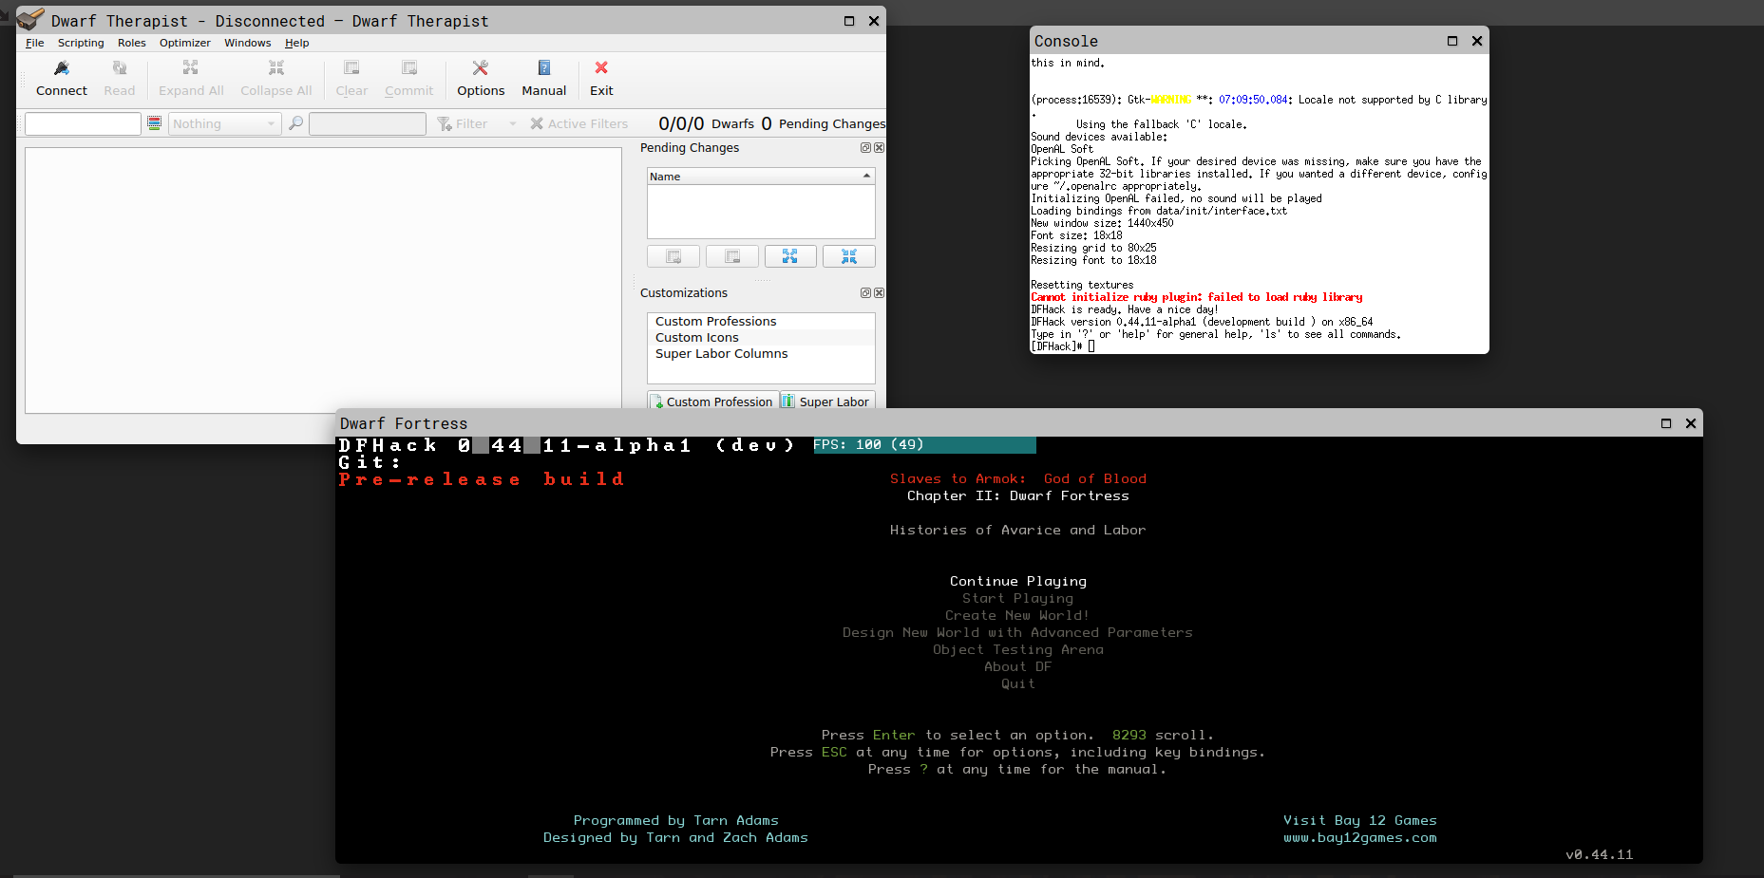The image size is (1764, 878).
Task: Select Continue Playing in Dwarf Fortress menu
Action: click(1018, 581)
